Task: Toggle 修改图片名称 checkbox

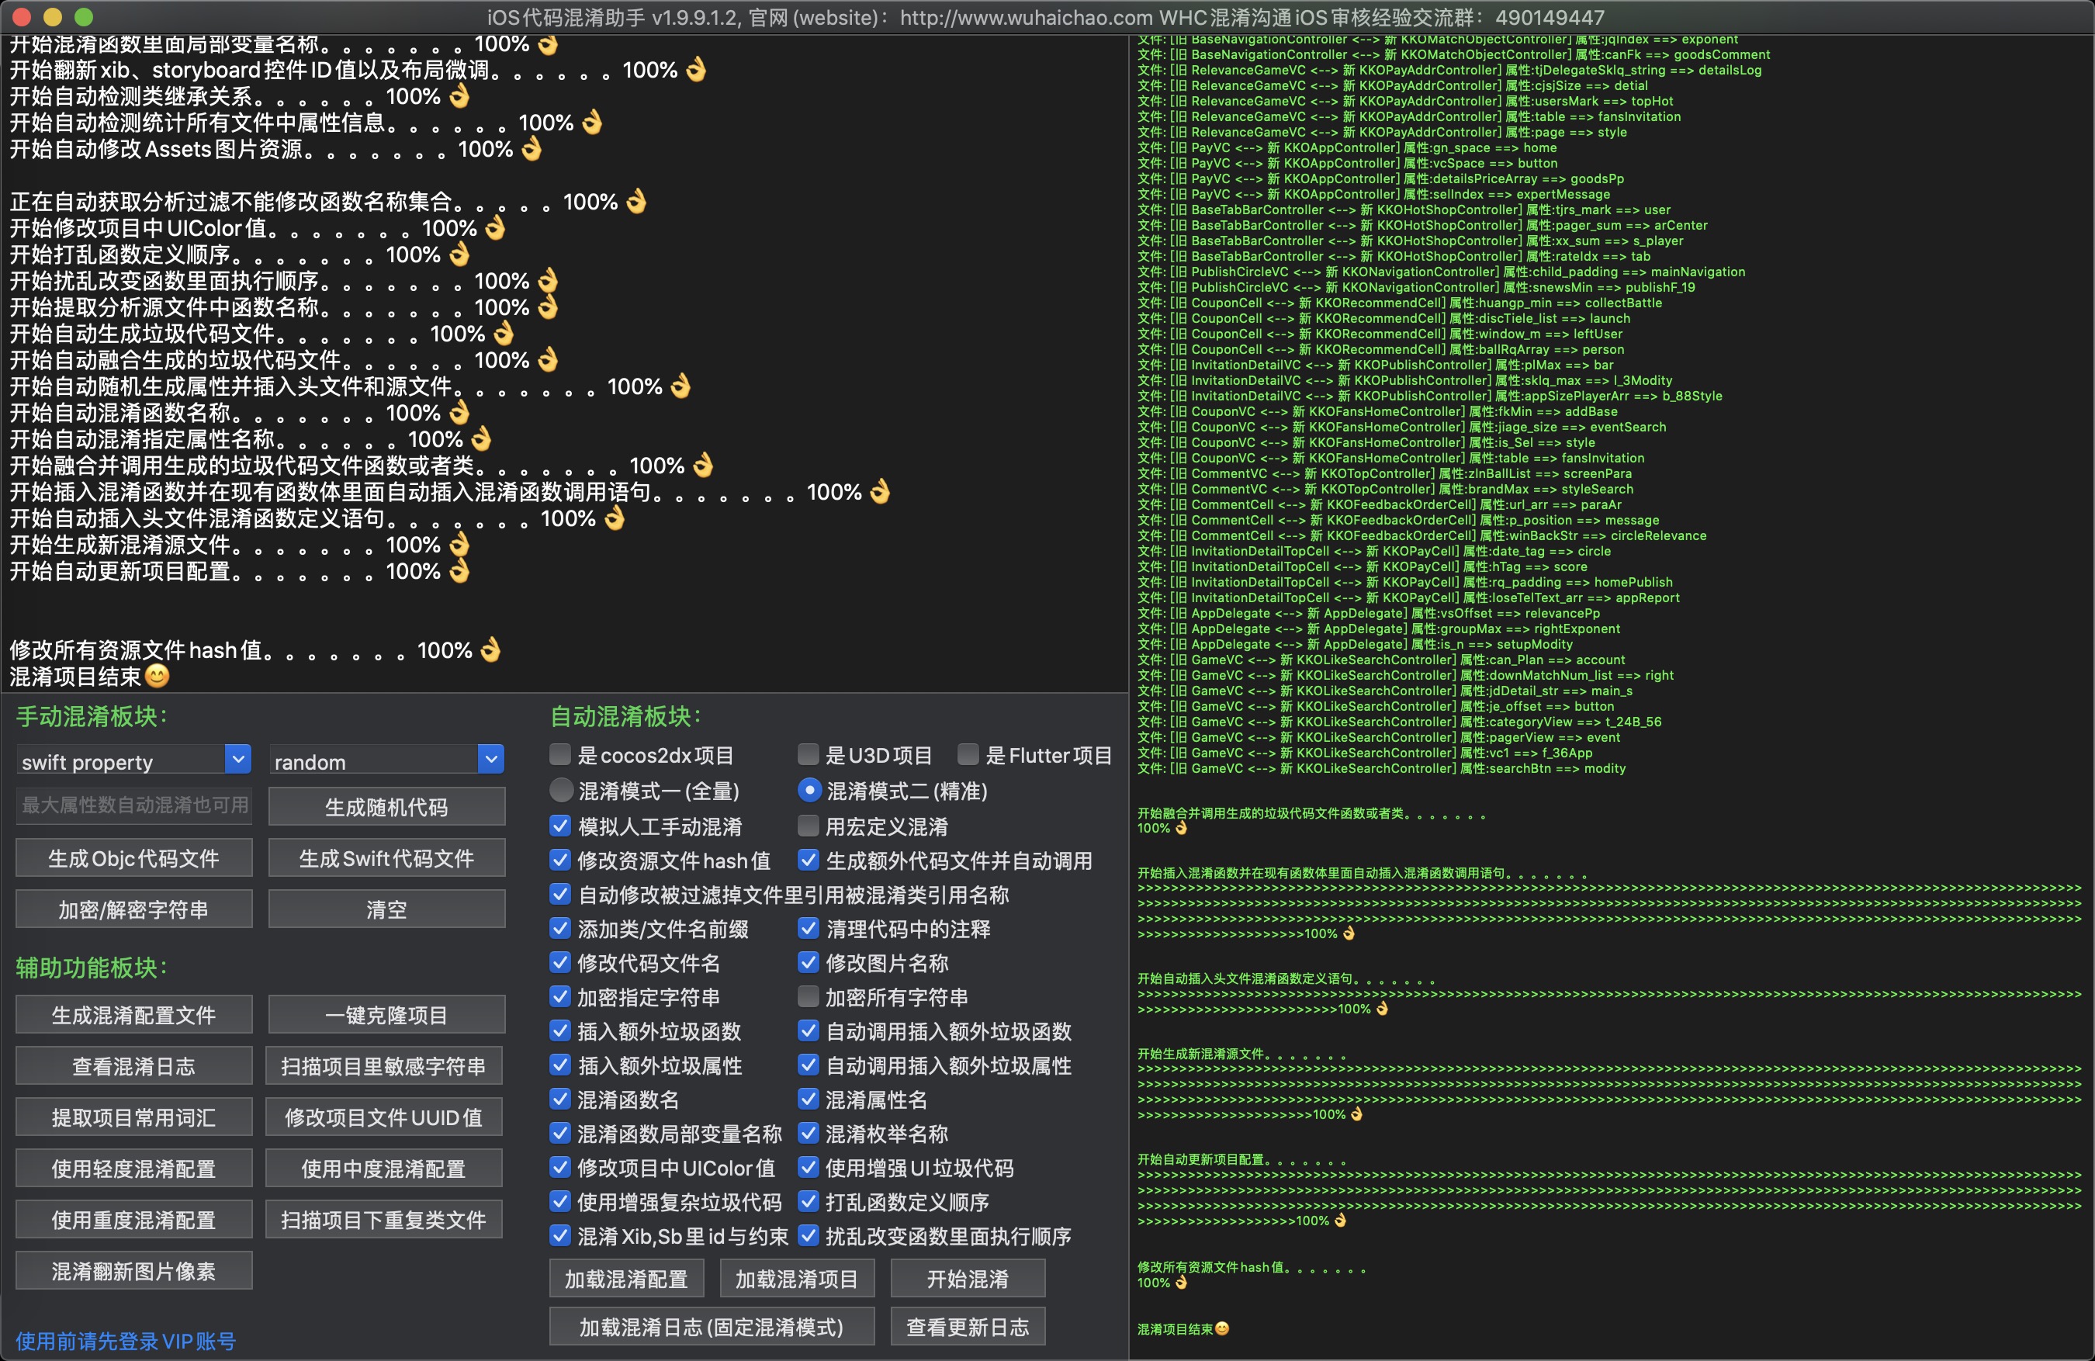Action: 808,962
